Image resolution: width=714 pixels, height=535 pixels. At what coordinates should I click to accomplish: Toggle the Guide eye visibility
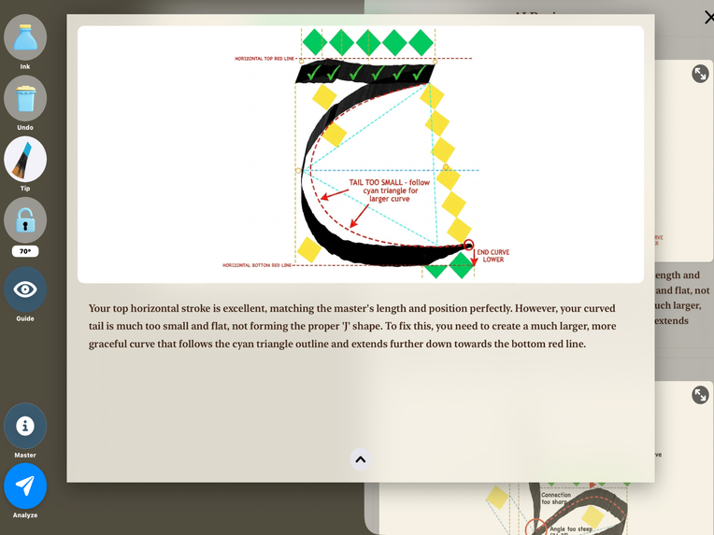(x=25, y=289)
